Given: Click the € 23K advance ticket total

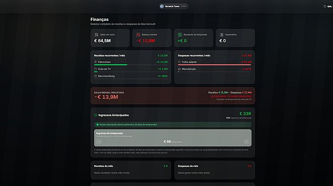Looking at the screenshot, I should coord(245,113).
